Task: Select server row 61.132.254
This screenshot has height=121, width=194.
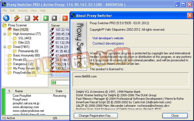Action: (x=60, y=42)
